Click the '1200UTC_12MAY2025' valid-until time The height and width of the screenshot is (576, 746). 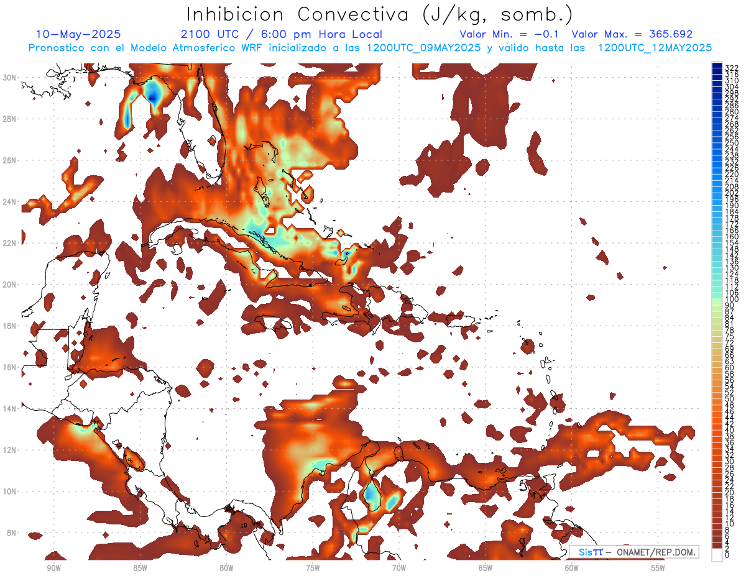pos(654,48)
